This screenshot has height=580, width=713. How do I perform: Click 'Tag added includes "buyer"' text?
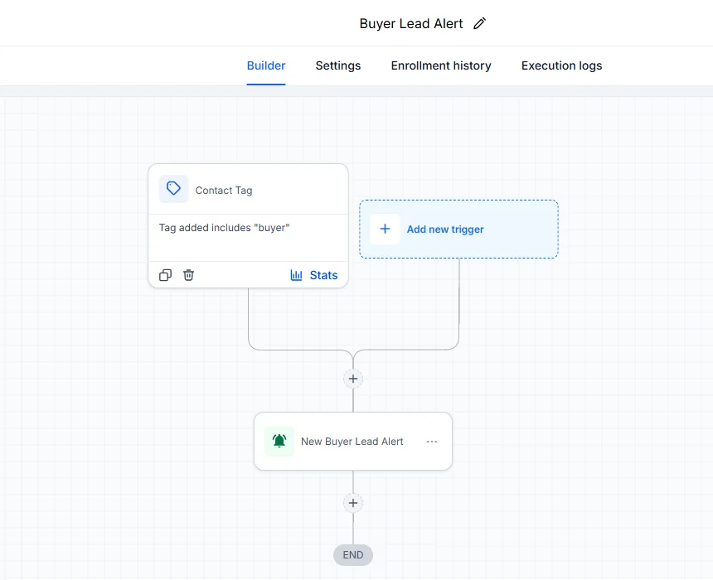click(224, 228)
